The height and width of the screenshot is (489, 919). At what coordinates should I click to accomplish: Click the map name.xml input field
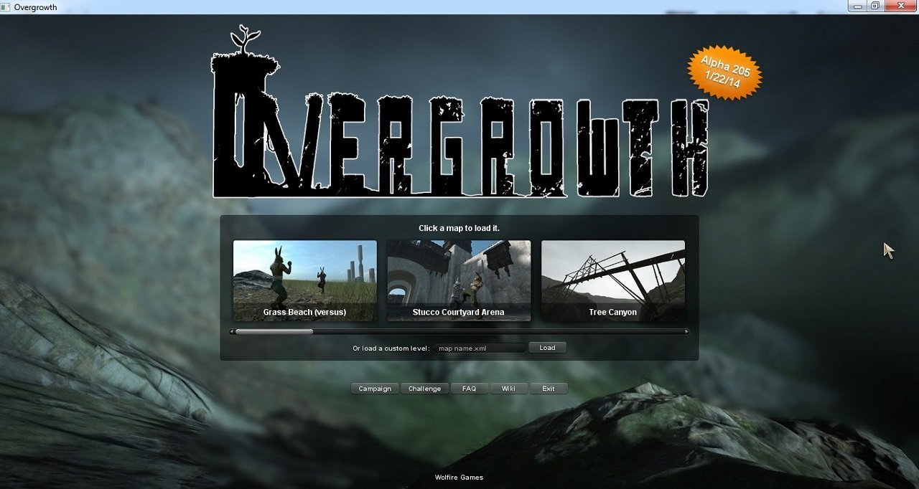[x=480, y=347]
